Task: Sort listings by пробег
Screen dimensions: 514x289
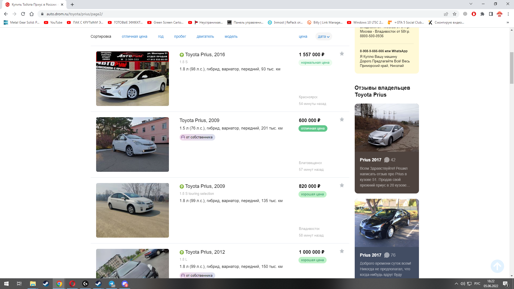Action: [180, 37]
